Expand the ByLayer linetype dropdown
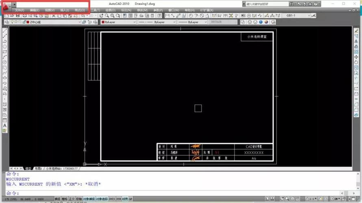 click(174, 22)
